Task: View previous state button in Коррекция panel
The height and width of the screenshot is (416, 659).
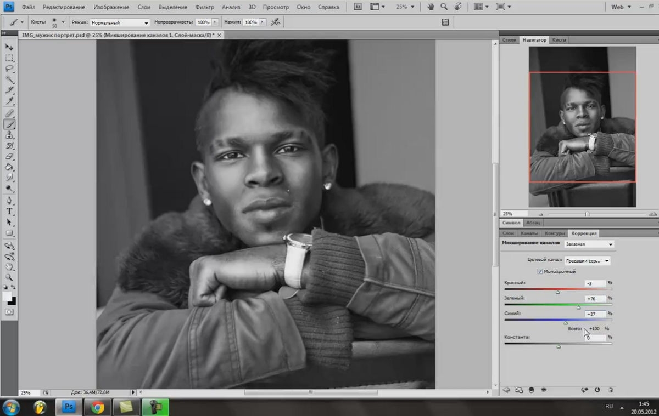Action: click(584, 390)
